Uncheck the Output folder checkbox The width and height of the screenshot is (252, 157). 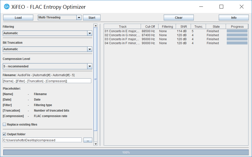point(4,134)
